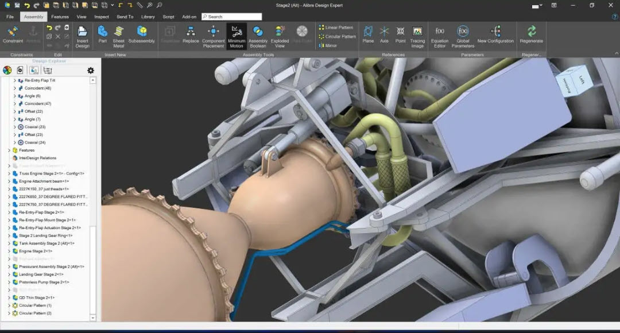Click into the ribbon Search field
The image size is (620, 333).
(x=234, y=17)
